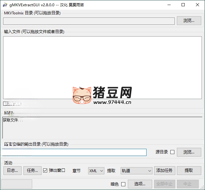Open the 轨道 extraction mode dropdown
This screenshot has height=190, width=205.
tap(136, 171)
